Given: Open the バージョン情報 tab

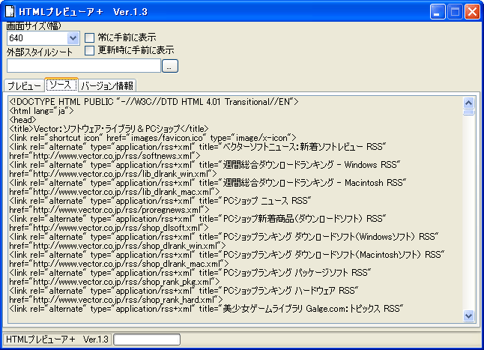Looking at the screenshot, I should pyautogui.click(x=107, y=85).
